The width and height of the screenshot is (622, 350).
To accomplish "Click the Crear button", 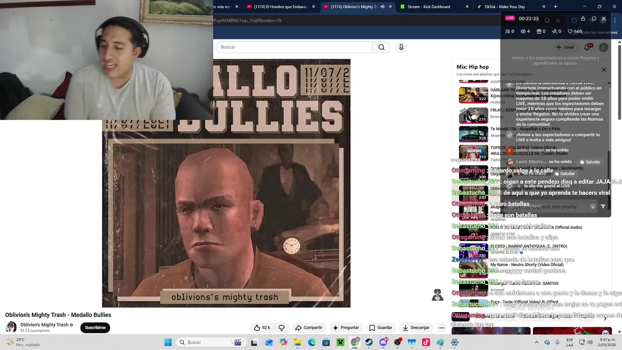I will (565, 47).
